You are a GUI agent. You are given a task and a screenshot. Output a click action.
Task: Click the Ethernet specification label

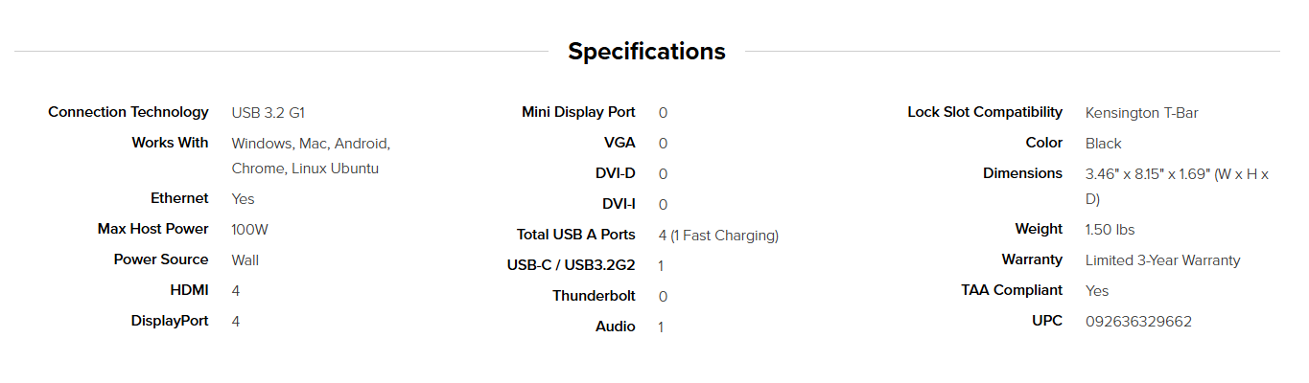click(x=179, y=198)
